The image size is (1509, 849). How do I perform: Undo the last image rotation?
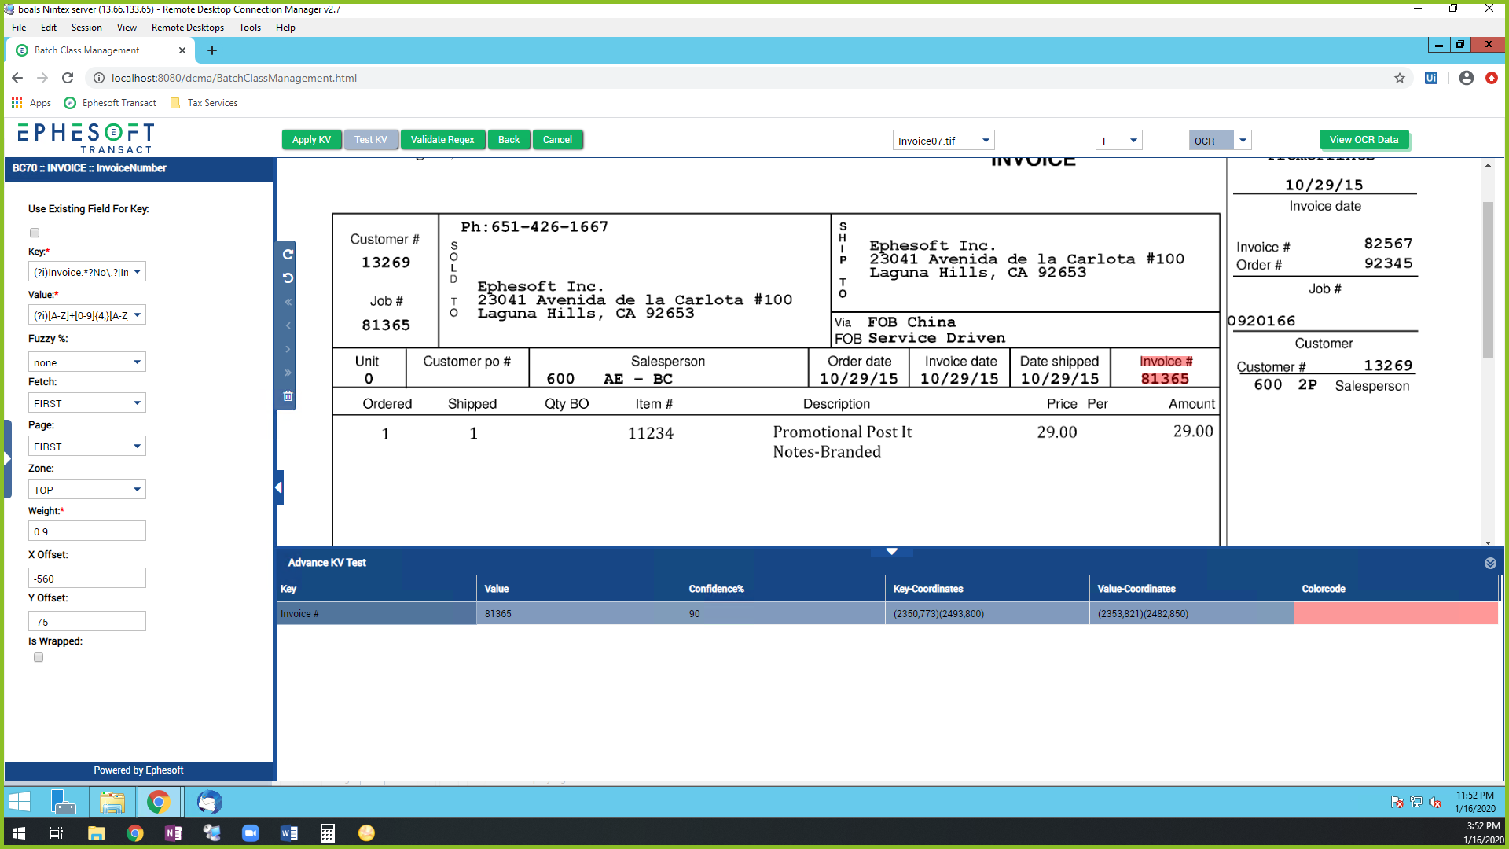[x=287, y=277]
